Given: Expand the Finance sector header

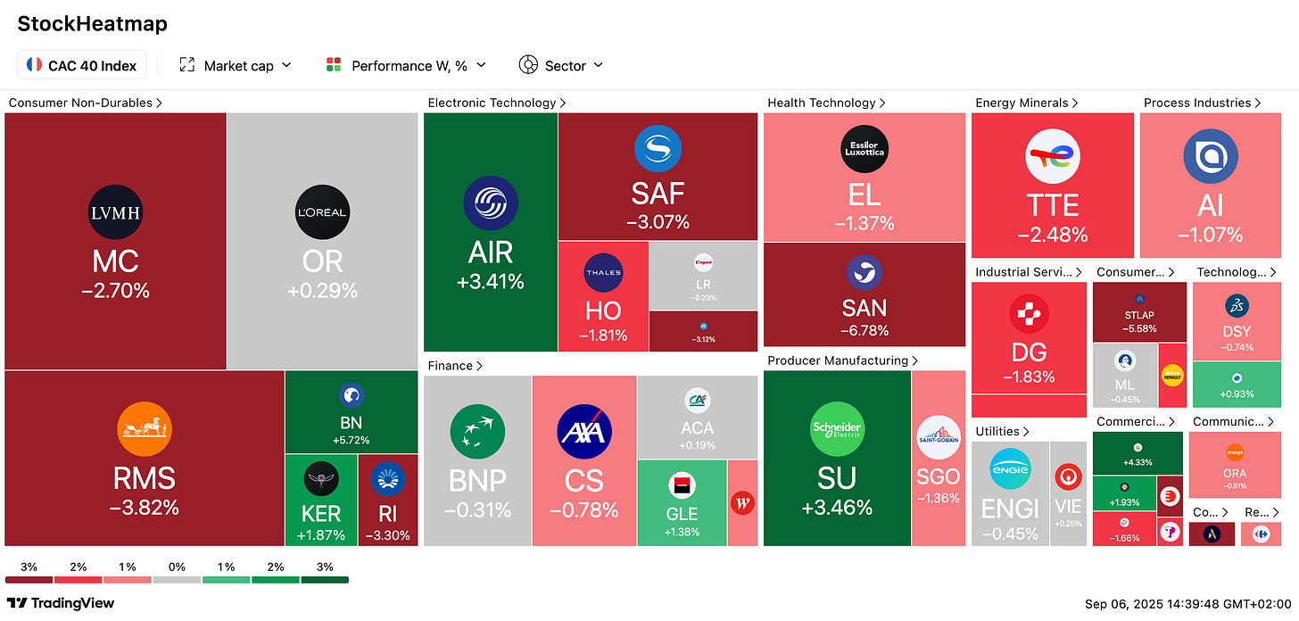Looking at the screenshot, I should pyautogui.click(x=455, y=365).
